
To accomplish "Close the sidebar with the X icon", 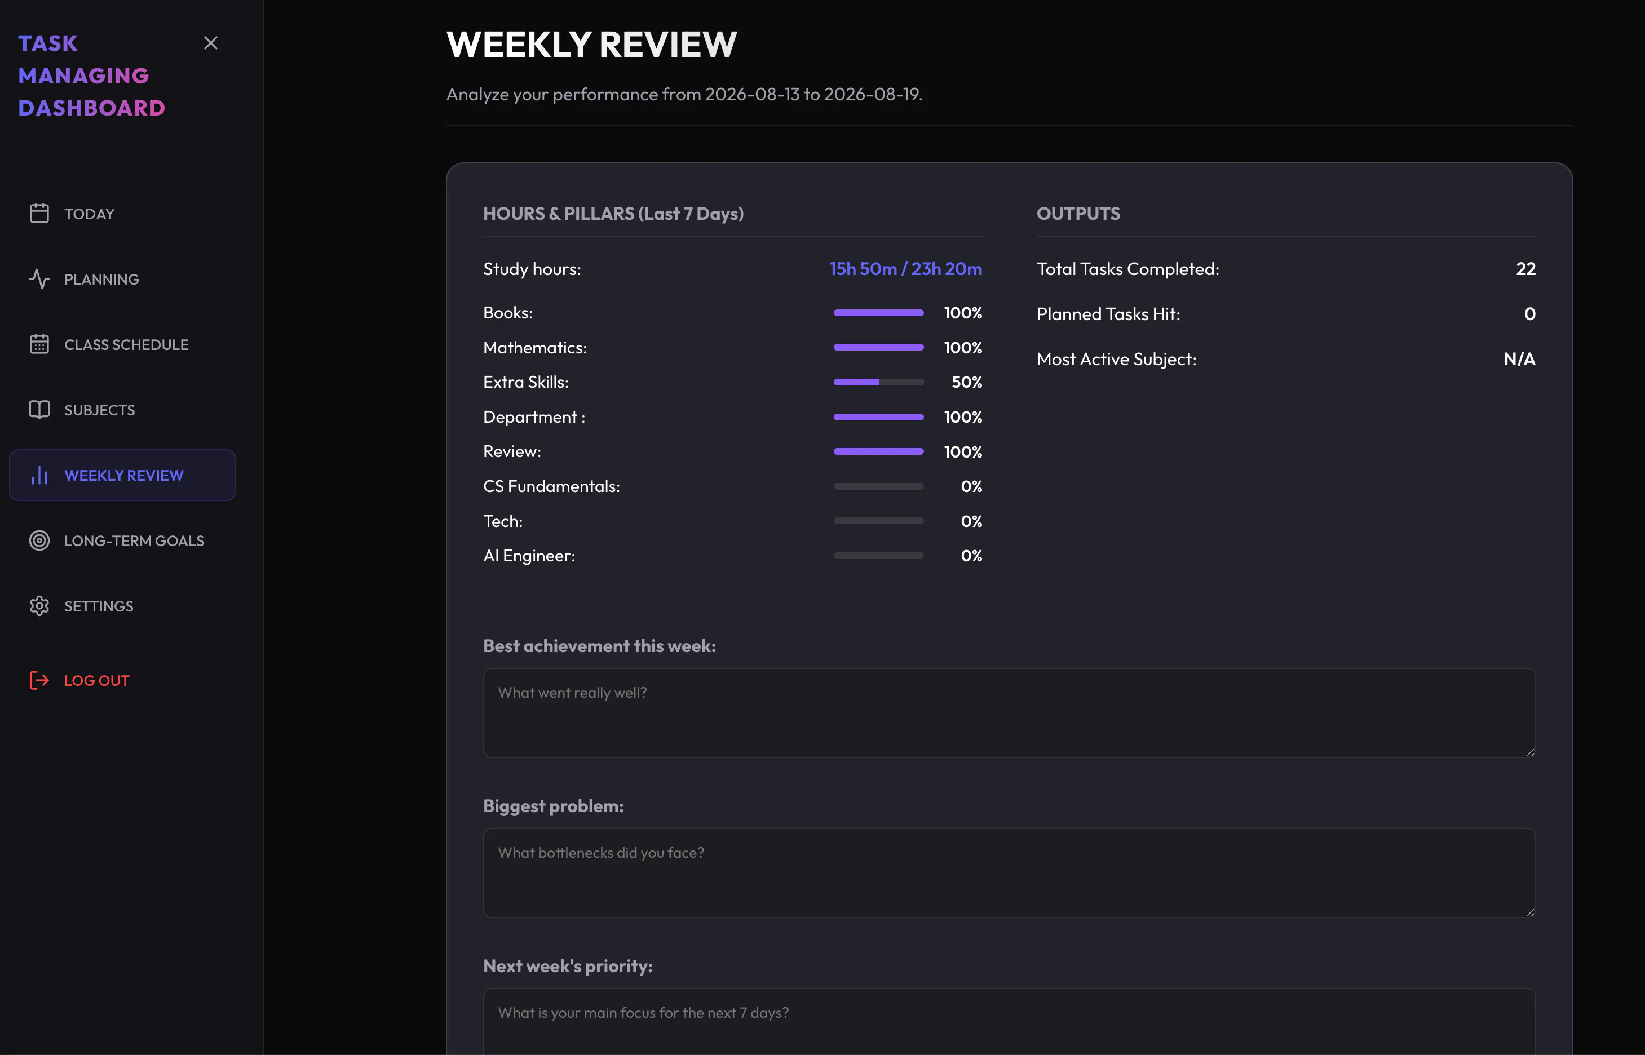I will 210,42.
